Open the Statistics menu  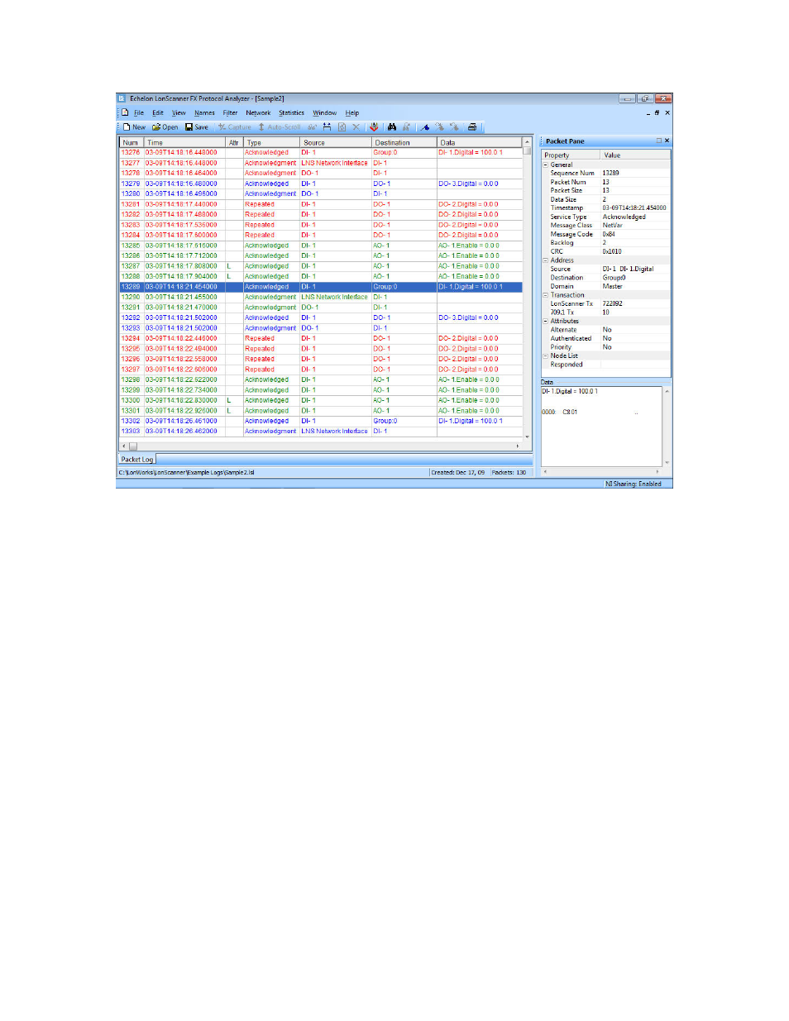point(291,113)
